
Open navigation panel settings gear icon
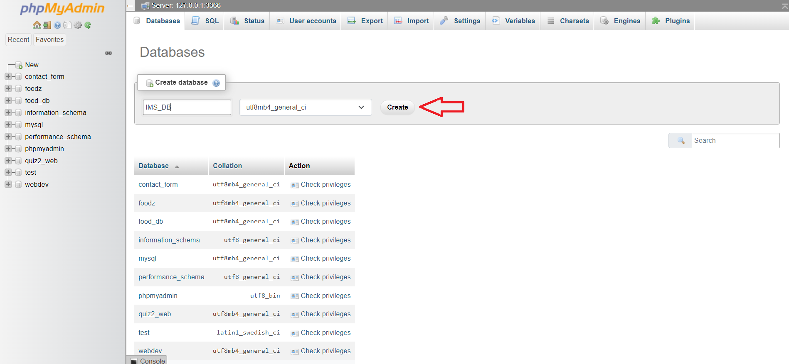pos(78,25)
